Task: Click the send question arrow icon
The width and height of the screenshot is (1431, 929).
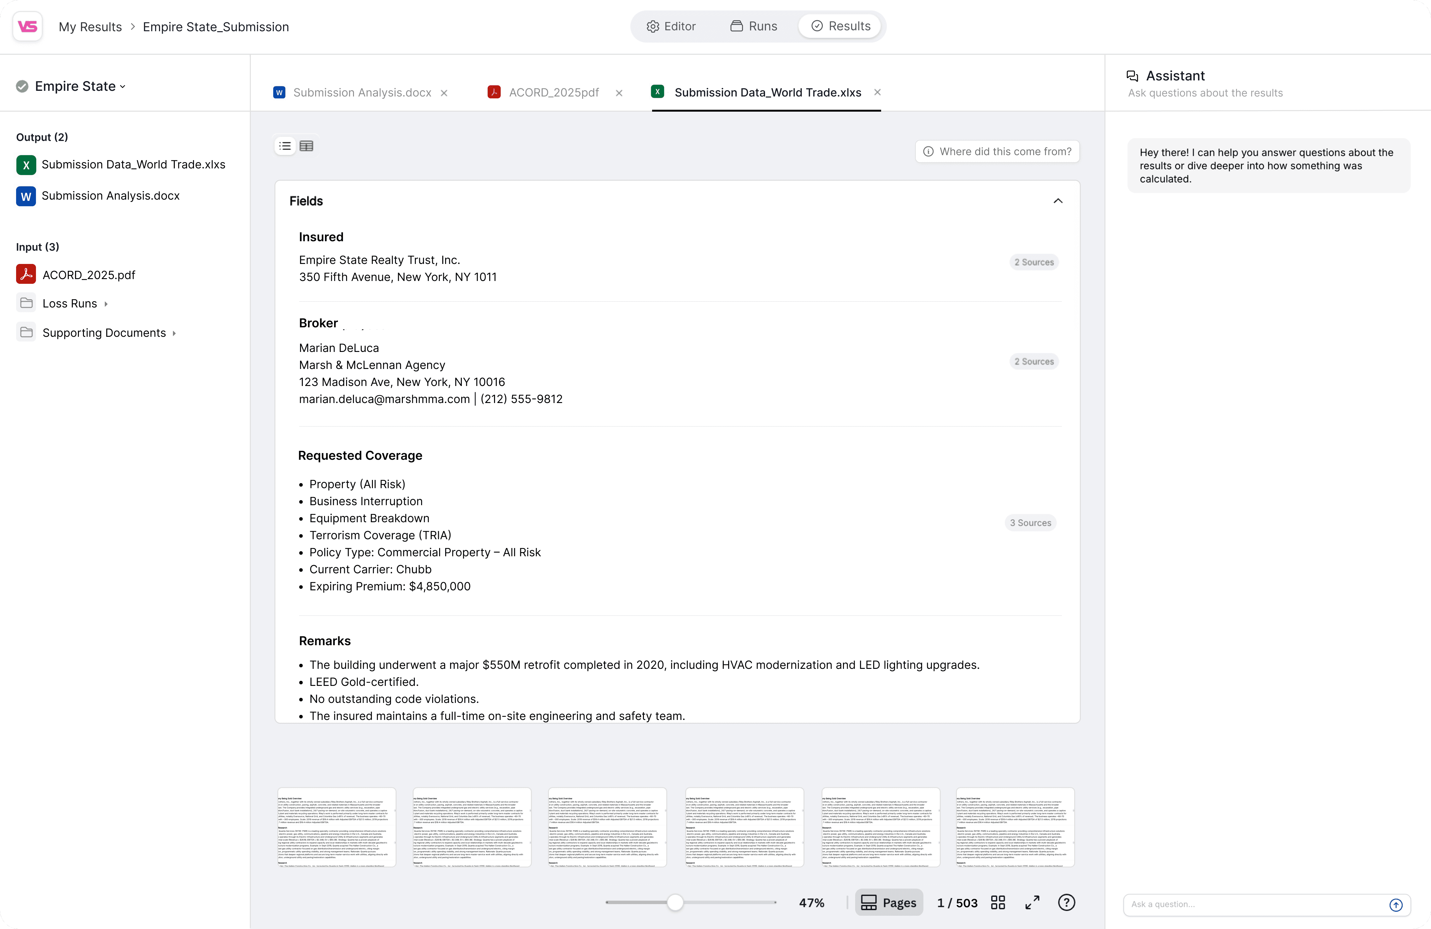Action: coord(1396,905)
